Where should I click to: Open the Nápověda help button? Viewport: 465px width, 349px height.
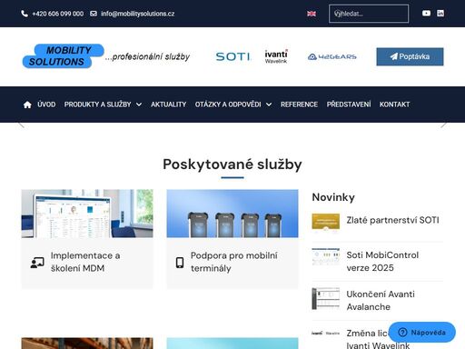[422, 333]
